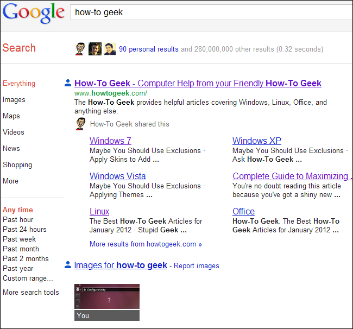
Task: Open the Office sitelink
Action: point(244,212)
